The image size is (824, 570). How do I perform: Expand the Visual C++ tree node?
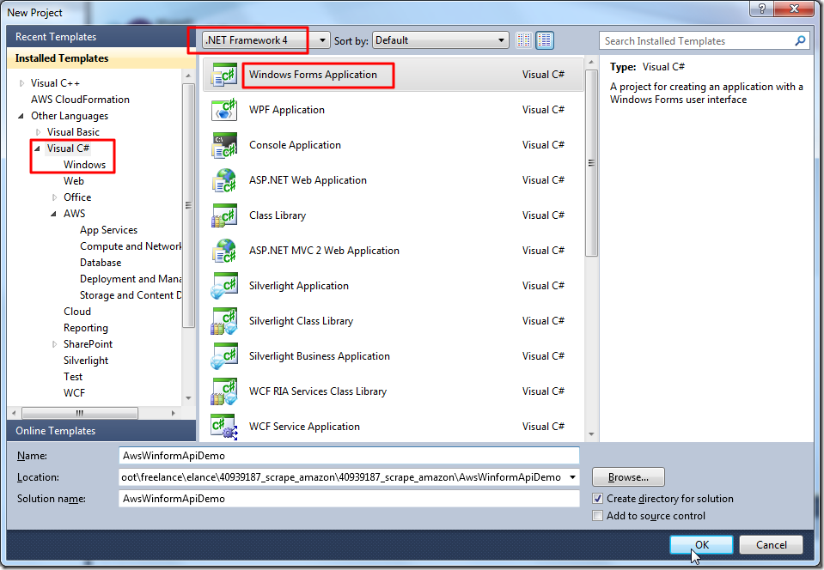[21, 83]
